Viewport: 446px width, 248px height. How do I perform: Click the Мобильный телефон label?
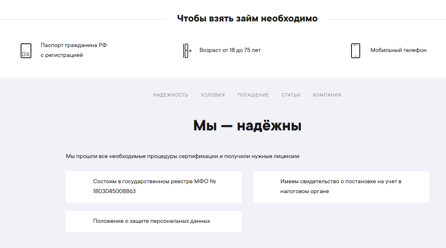(398, 50)
